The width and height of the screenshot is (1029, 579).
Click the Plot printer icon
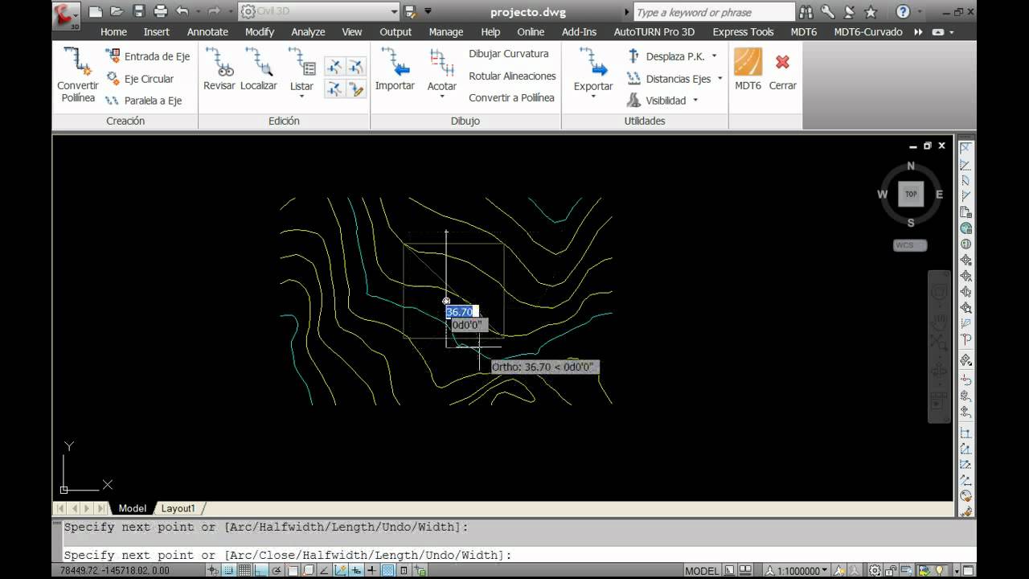coord(161,11)
